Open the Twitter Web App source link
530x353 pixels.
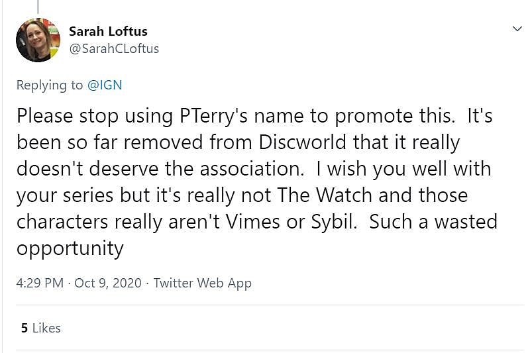pyautogui.click(x=202, y=283)
